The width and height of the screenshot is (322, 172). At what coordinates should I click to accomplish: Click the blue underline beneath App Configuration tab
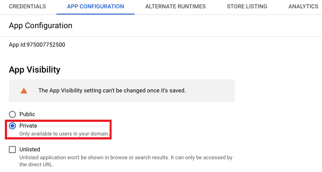95,14
